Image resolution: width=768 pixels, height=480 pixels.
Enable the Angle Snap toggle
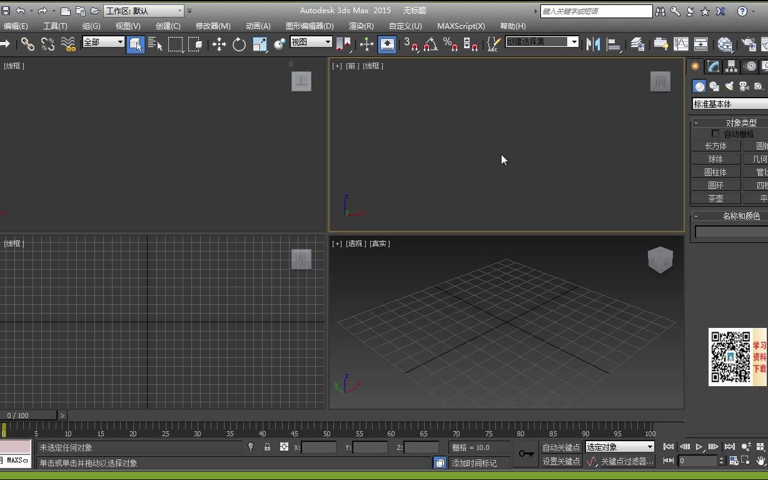click(429, 45)
